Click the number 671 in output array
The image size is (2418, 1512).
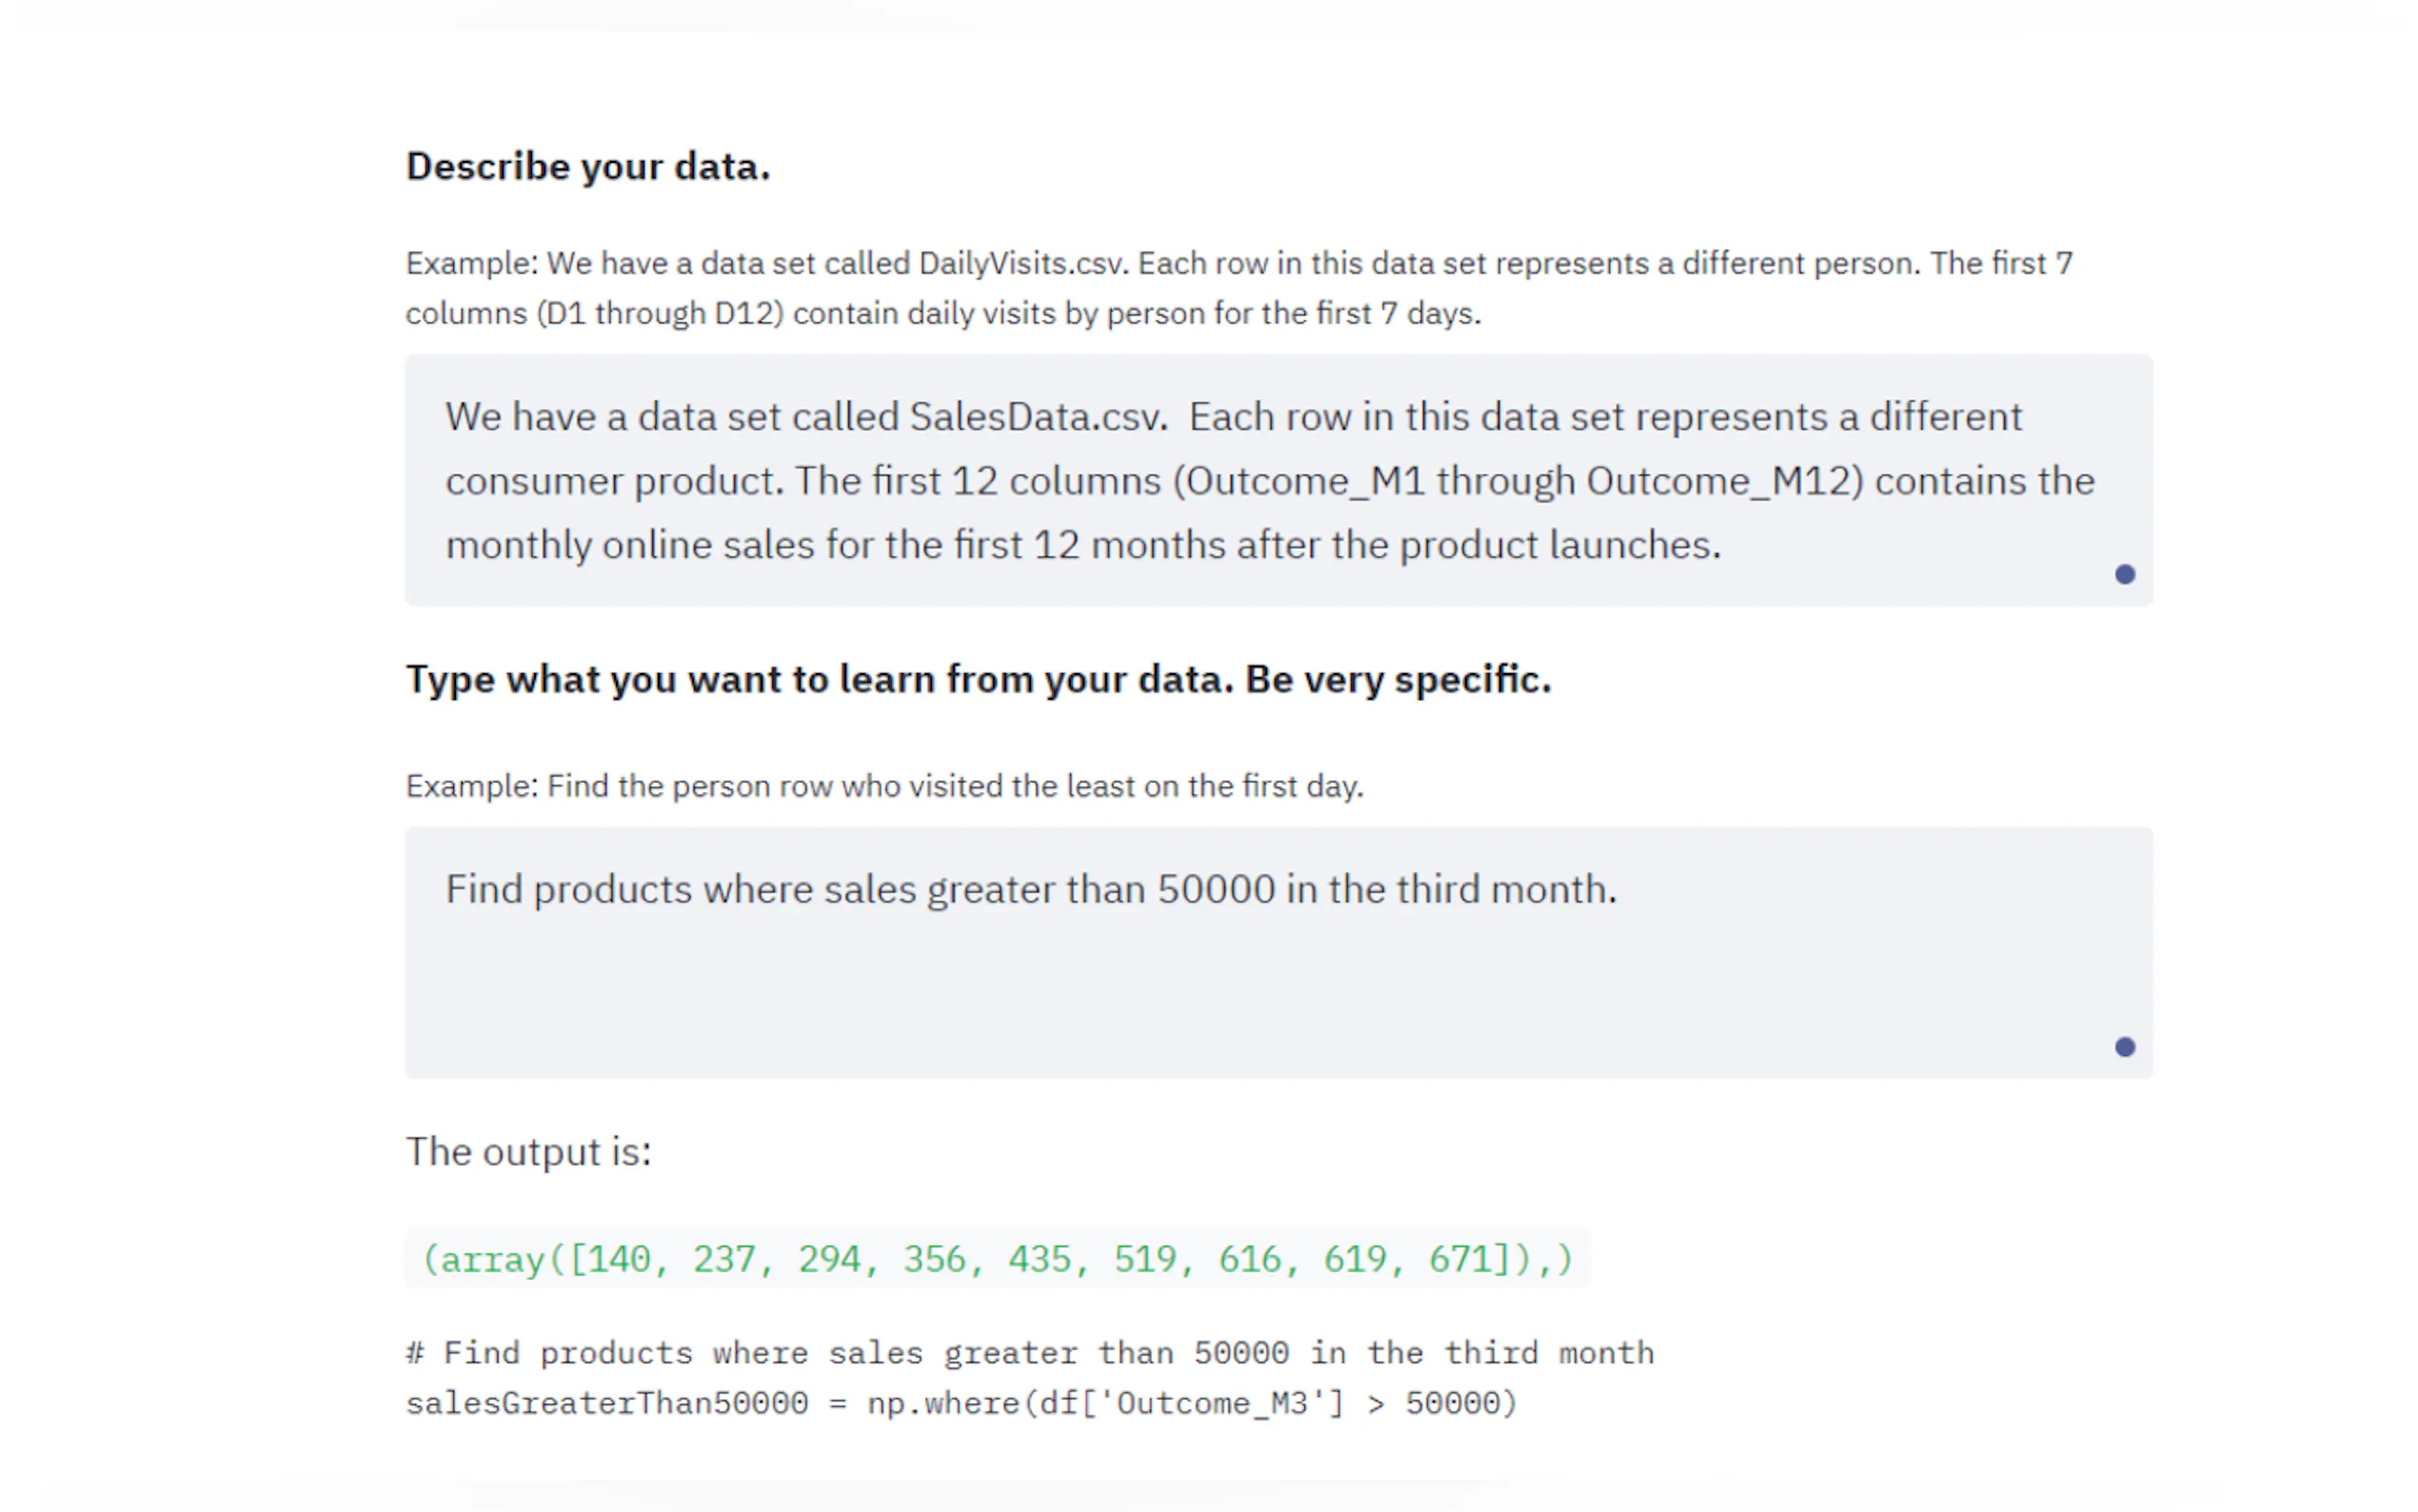pyautogui.click(x=1460, y=1259)
